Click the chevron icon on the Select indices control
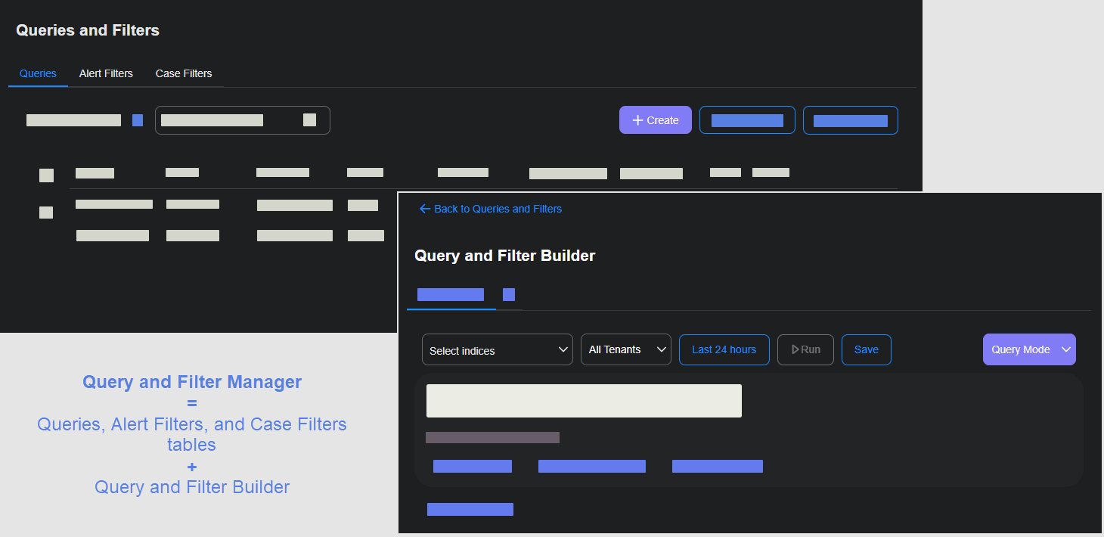Screen dimensions: 1104x537 tap(563, 349)
